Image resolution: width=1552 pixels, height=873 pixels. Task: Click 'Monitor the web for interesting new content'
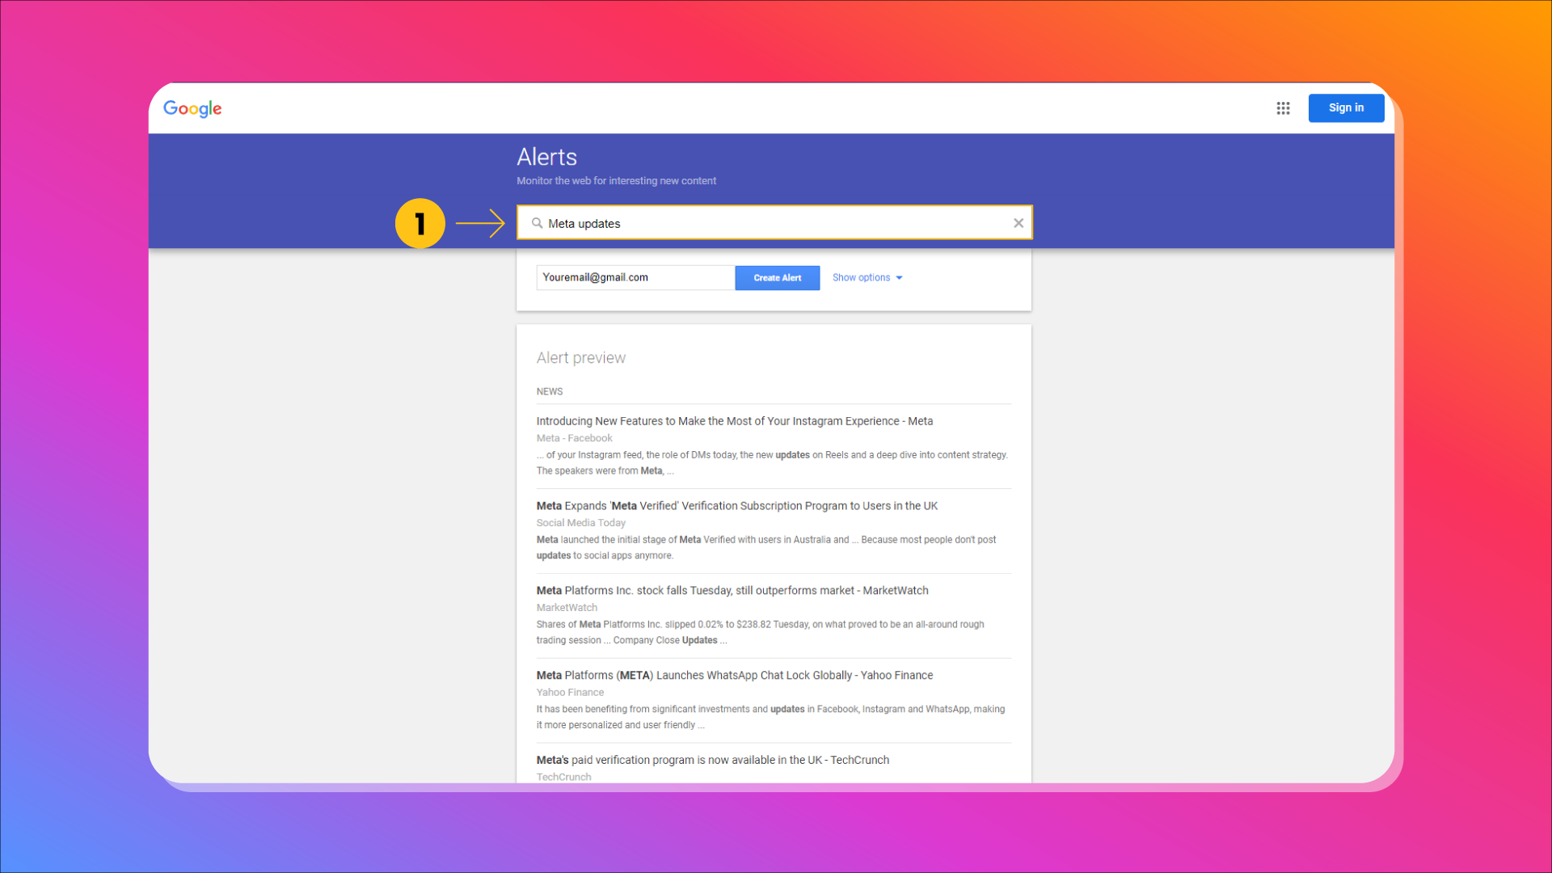616,181
